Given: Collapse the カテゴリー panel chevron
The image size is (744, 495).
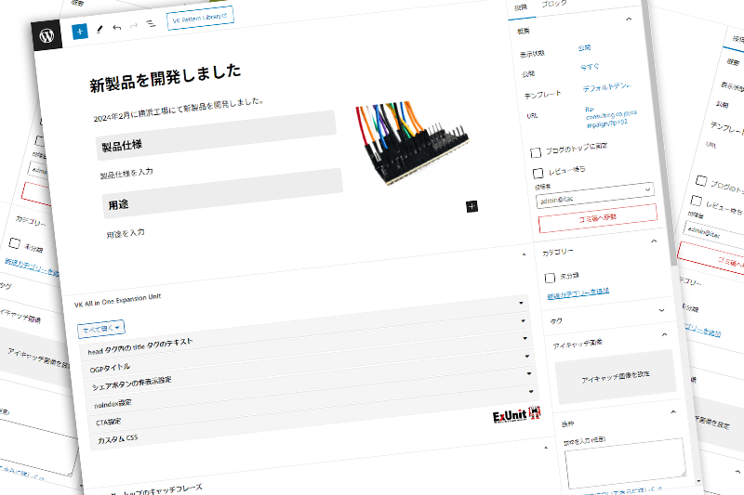Looking at the screenshot, I should 655,241.
